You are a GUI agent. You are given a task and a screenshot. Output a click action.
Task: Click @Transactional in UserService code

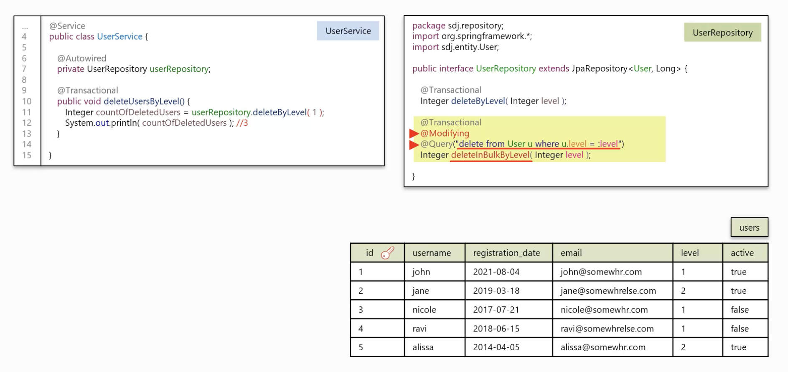point(87,90)
